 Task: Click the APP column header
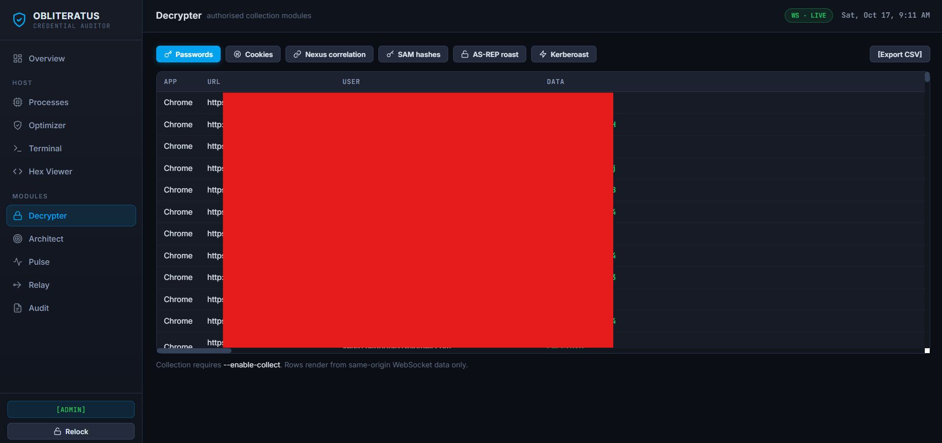point(171,82)
